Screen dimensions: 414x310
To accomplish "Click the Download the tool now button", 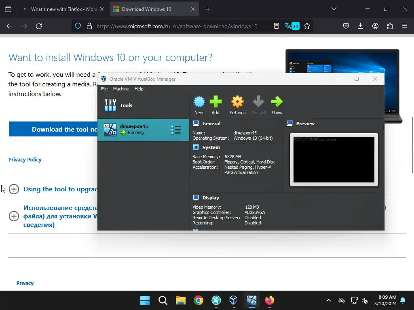I will click(53, 129).
